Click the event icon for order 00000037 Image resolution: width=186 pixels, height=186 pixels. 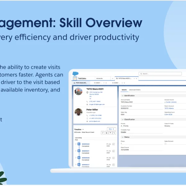[x=79, y=165]
